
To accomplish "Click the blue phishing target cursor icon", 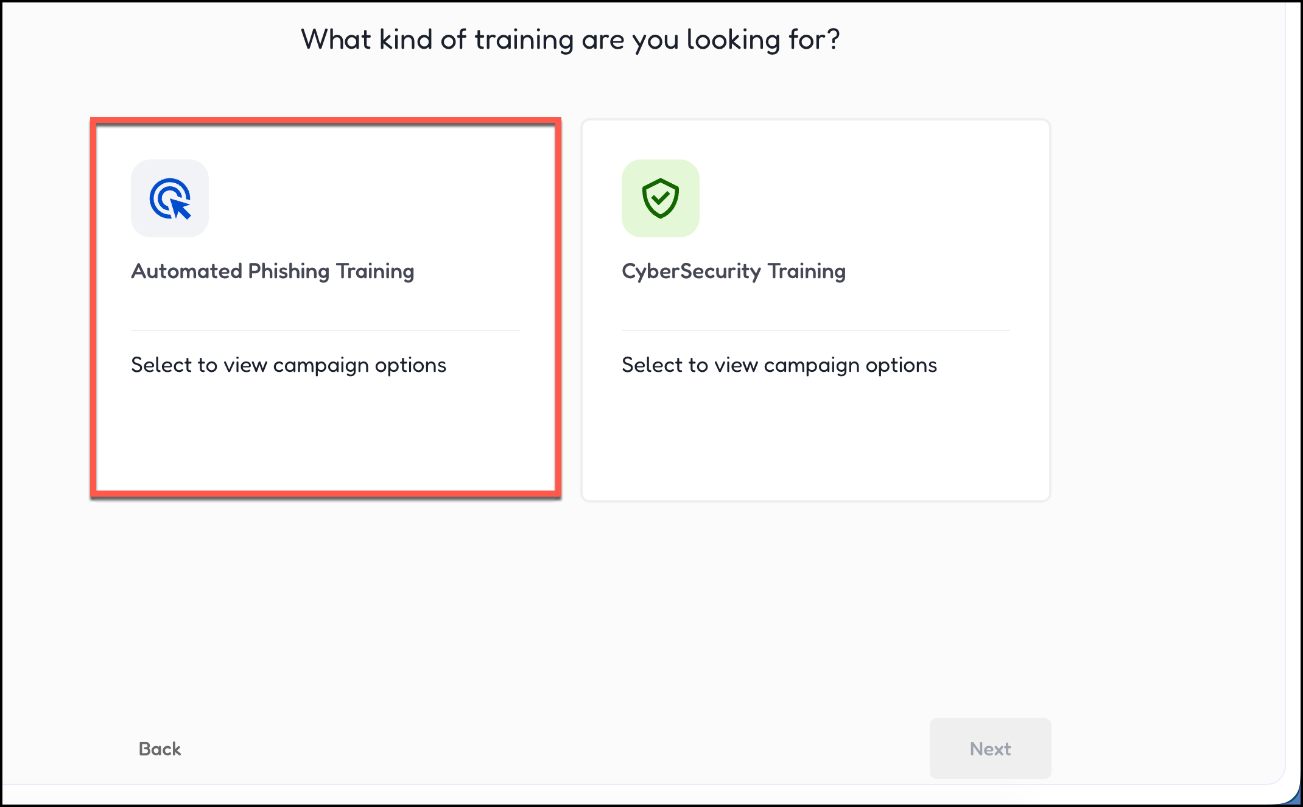I will click(x=170, y=198).
